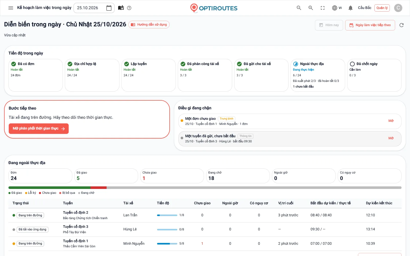Open the calendar picker icon in date field

click(x=109, y=8)
